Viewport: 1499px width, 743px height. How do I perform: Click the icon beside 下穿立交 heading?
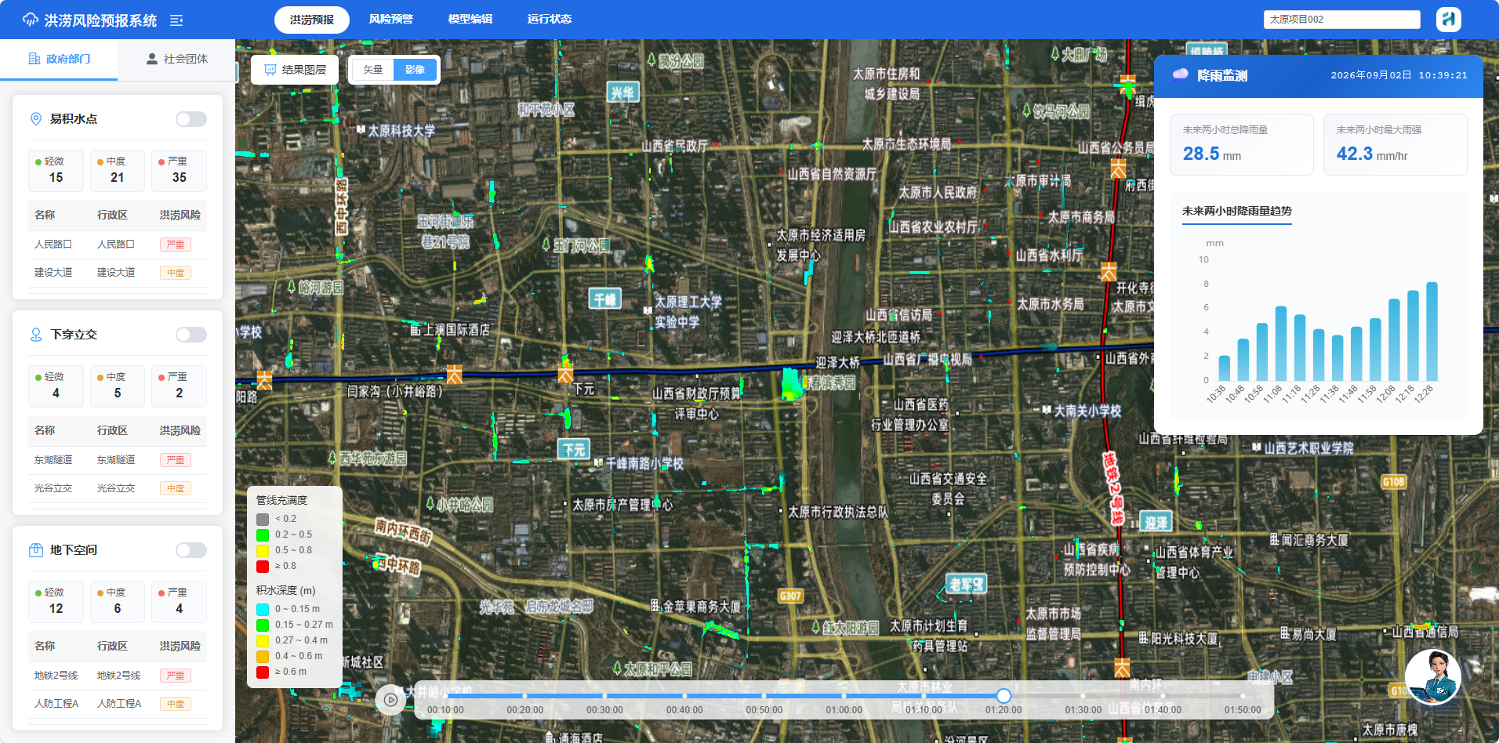(36, 335)
